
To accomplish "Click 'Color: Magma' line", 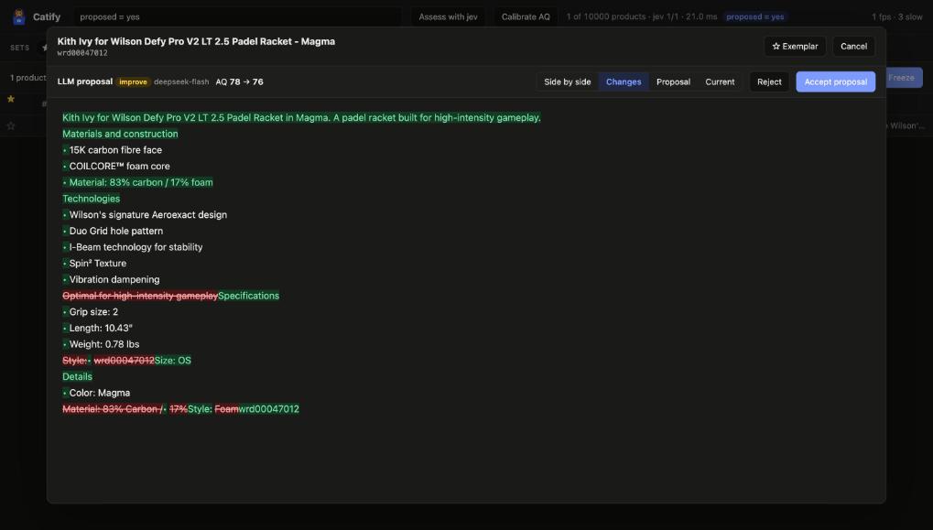I will (100, 393).
